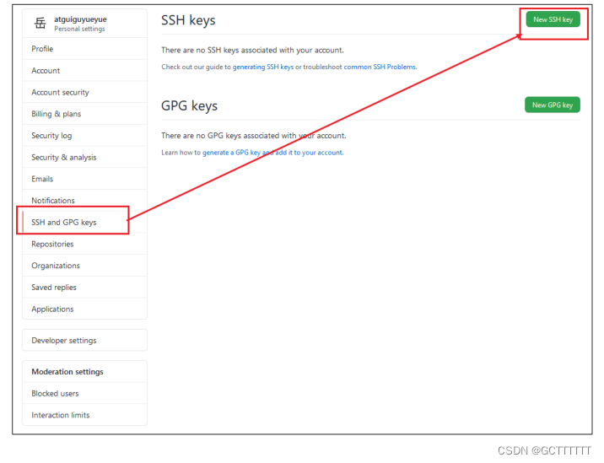Viewport: 604px width, 463px height.
Task: Open Profile settings
Action: [x=84, y=49]
